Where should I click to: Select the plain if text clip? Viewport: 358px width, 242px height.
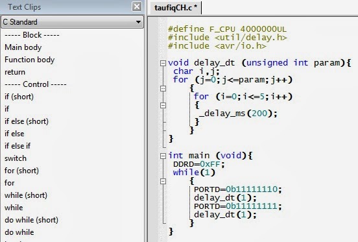pos(7,109)
